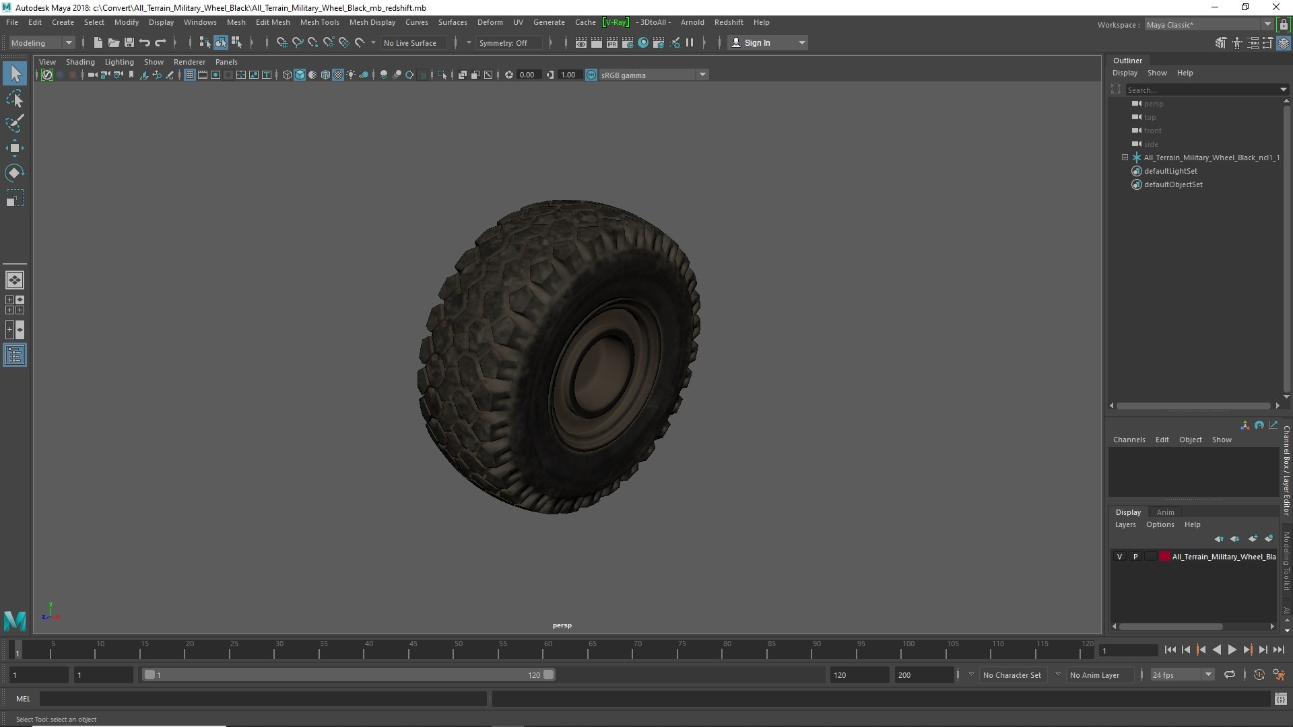
Task: Click the No Character Set button
Action: 1012,674
